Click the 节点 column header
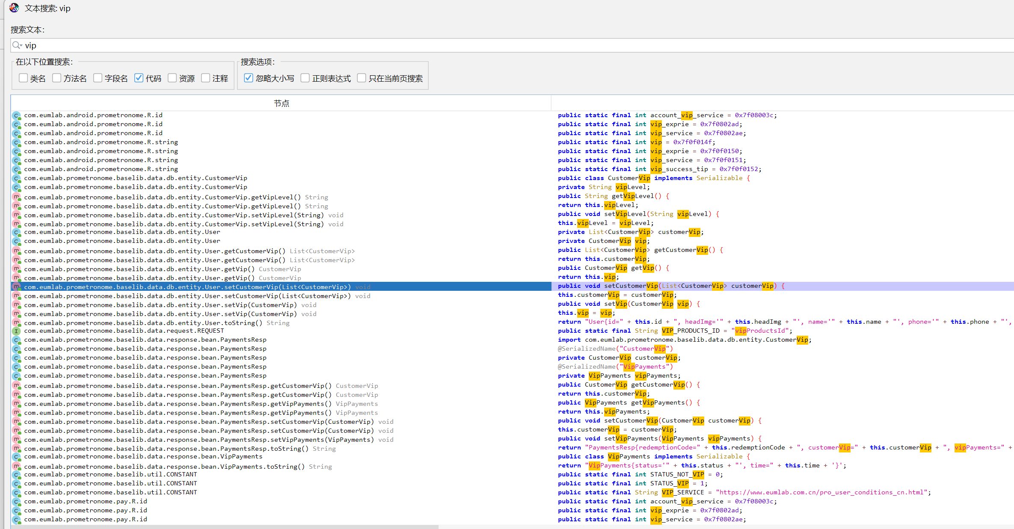The height and width of the screenshot is (529, 1014). click(281, 103)
